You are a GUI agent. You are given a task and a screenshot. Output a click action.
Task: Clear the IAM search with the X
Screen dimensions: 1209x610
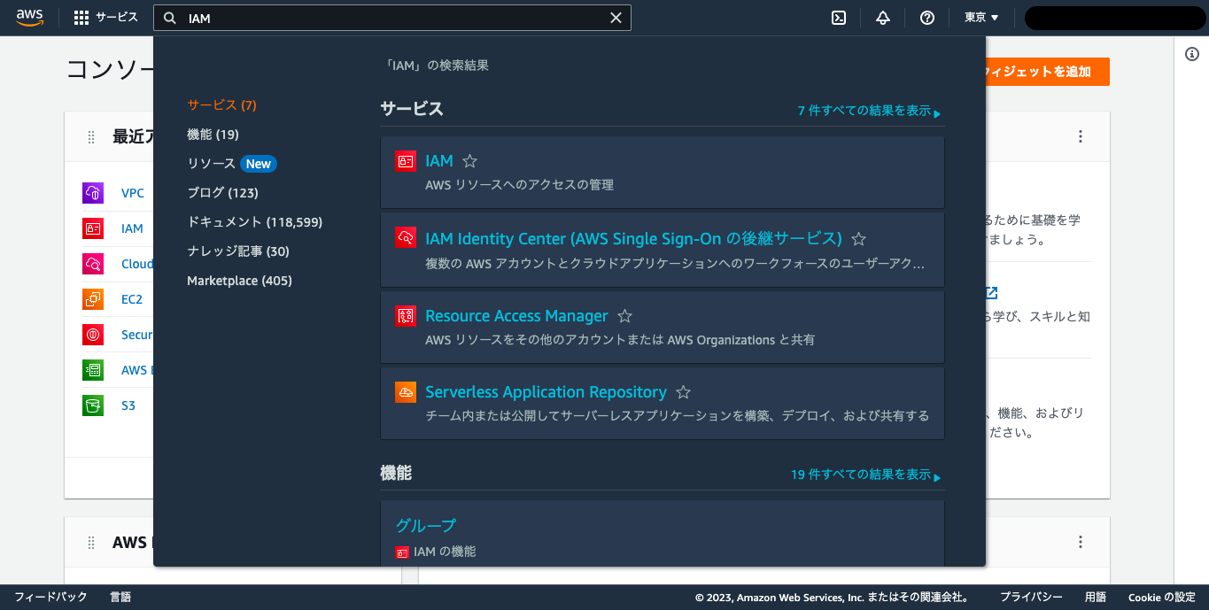tap(616, 17)
